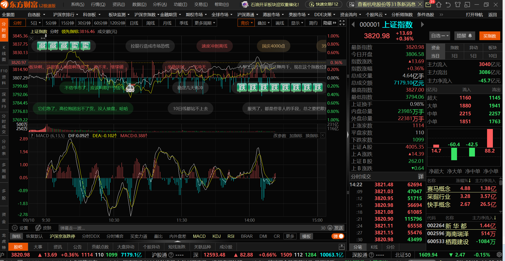The width and height of the screenshot is (505, 261).
Task: Open 分时成交 detail 详 icon
Action: pyautogui.click(x=421, y=176)
